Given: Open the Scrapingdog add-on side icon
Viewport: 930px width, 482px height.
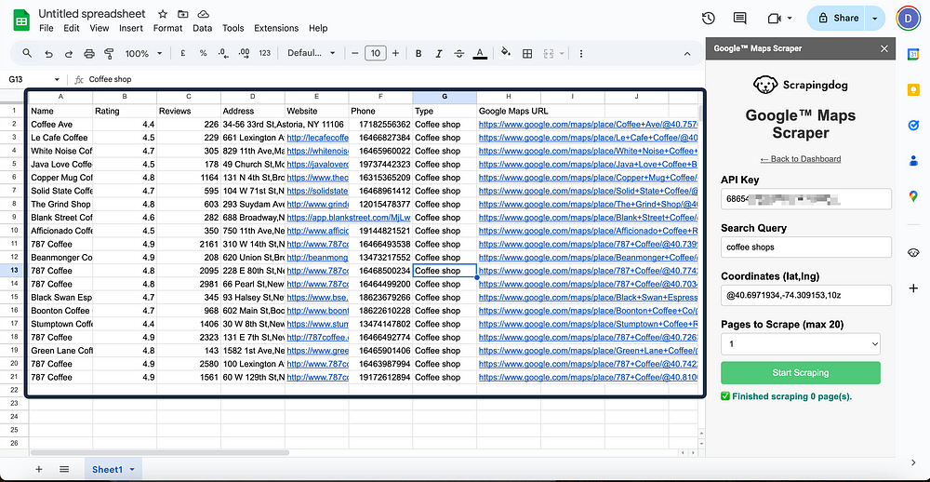Looking at the screenshot, I should pyautogui.click(x=913, y=252).
